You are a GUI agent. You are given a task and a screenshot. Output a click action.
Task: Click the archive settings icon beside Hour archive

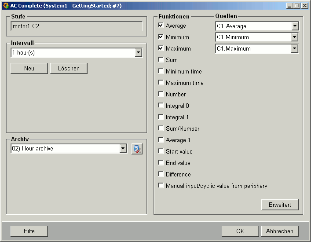coord(137,149)
